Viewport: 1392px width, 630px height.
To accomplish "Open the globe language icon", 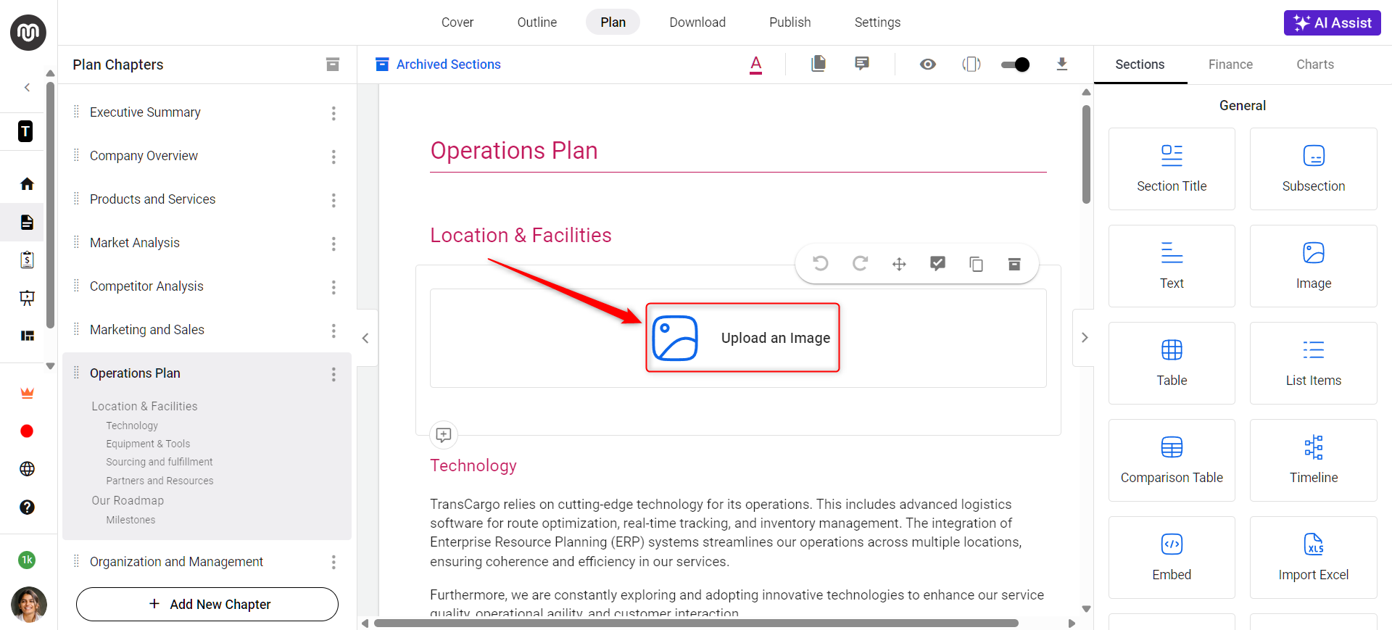I will click(27, 469).
